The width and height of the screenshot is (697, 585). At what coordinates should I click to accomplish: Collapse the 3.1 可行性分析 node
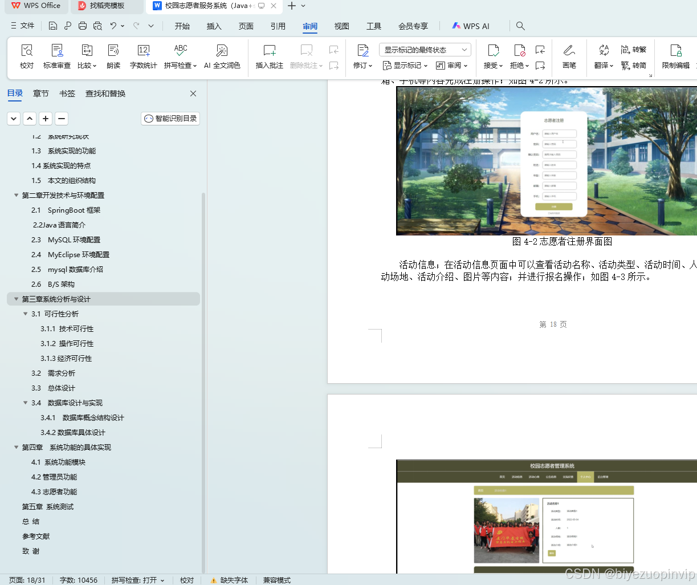25,314
